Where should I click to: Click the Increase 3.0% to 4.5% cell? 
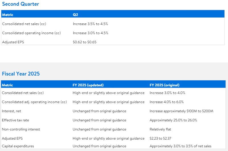[90, 33]
